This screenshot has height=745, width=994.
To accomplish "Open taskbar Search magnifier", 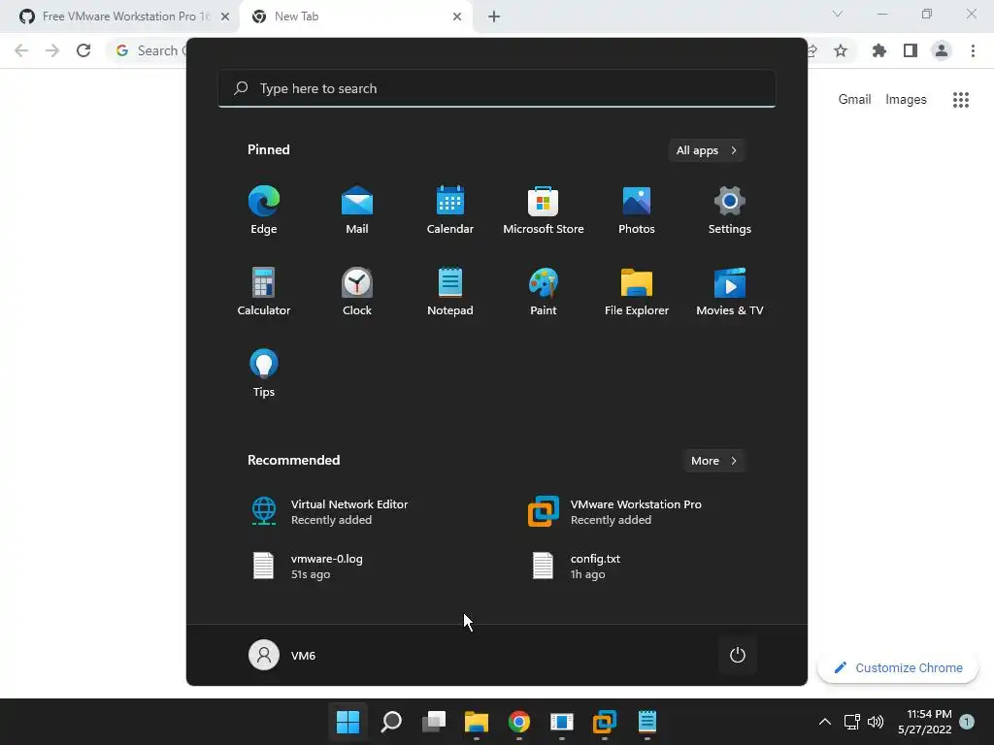I will tap(391, 722).
